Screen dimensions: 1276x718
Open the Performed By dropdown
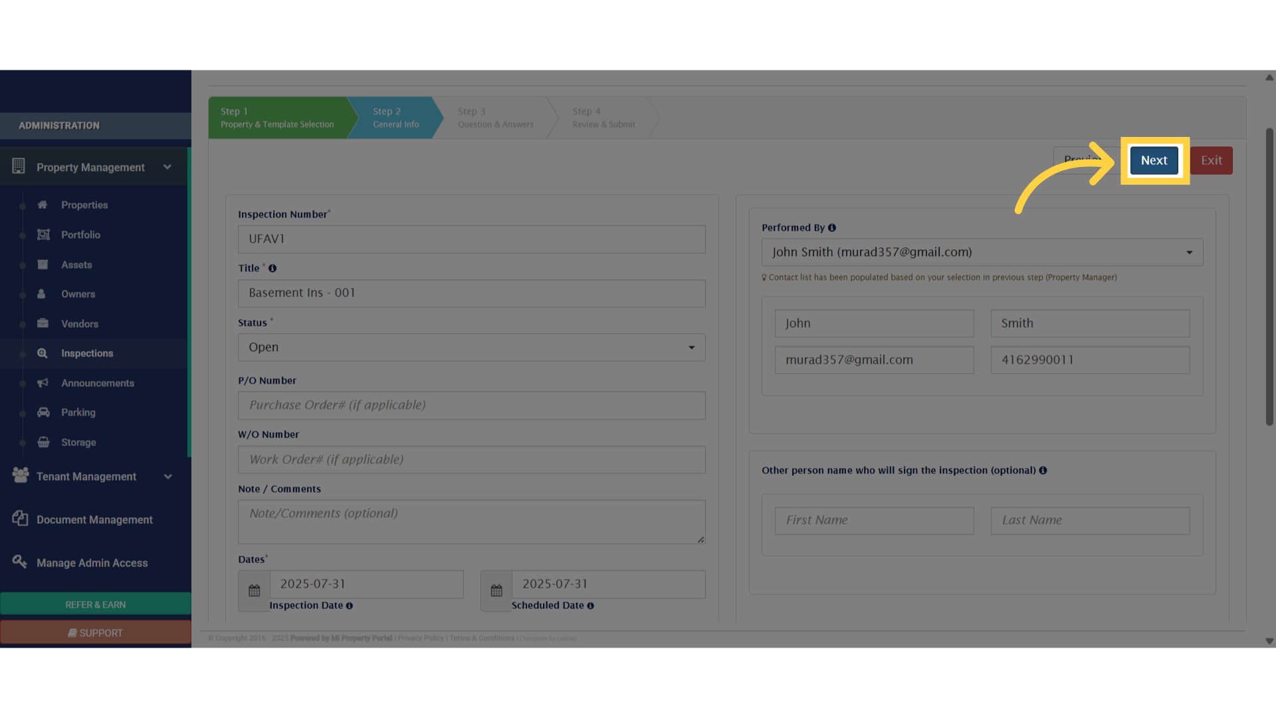pos(982,253)
